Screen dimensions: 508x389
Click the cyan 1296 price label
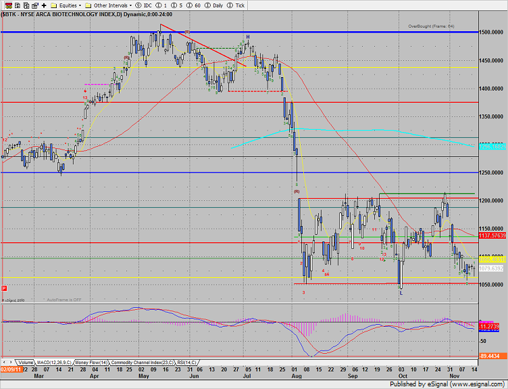(x=492, y=147)
